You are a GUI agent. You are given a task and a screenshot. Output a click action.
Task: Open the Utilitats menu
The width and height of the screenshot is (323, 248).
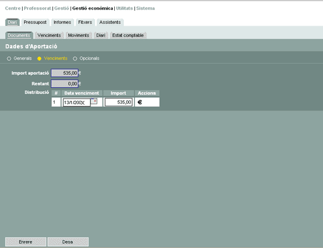(x=124, y=8)
